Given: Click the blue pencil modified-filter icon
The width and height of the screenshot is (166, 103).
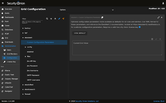Looking at the screenshot, I should click(59, 19).
